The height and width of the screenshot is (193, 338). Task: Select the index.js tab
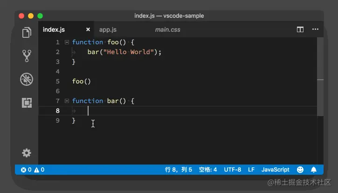[54, 29]
